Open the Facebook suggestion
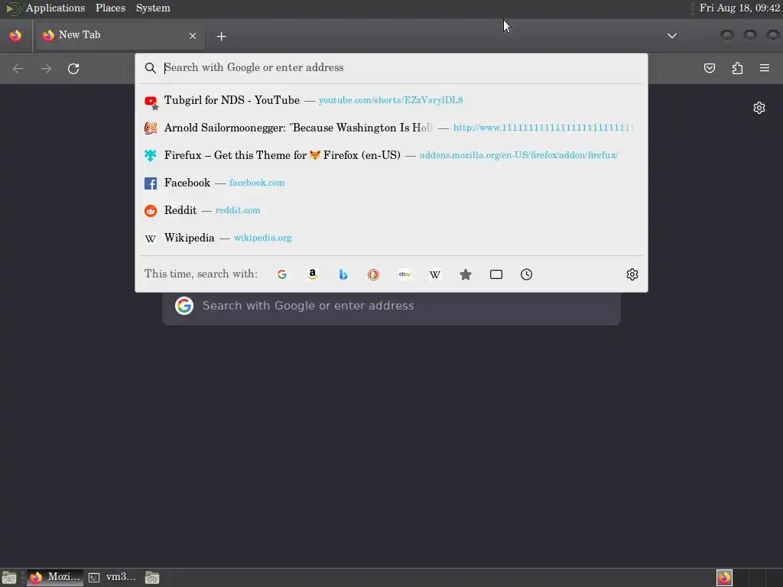783x587 pixels. 391,183
